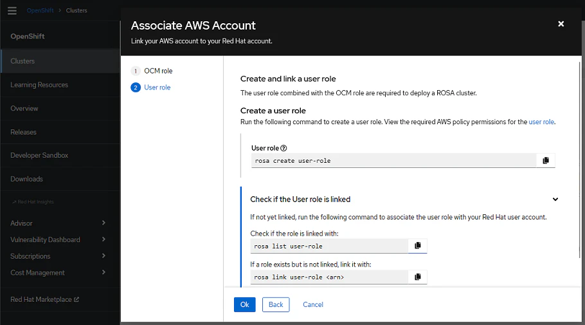The width and height of the screenshot is (585, 325).
Task: Collapse the Check if User role linked section
Action: tap(555, 200)
